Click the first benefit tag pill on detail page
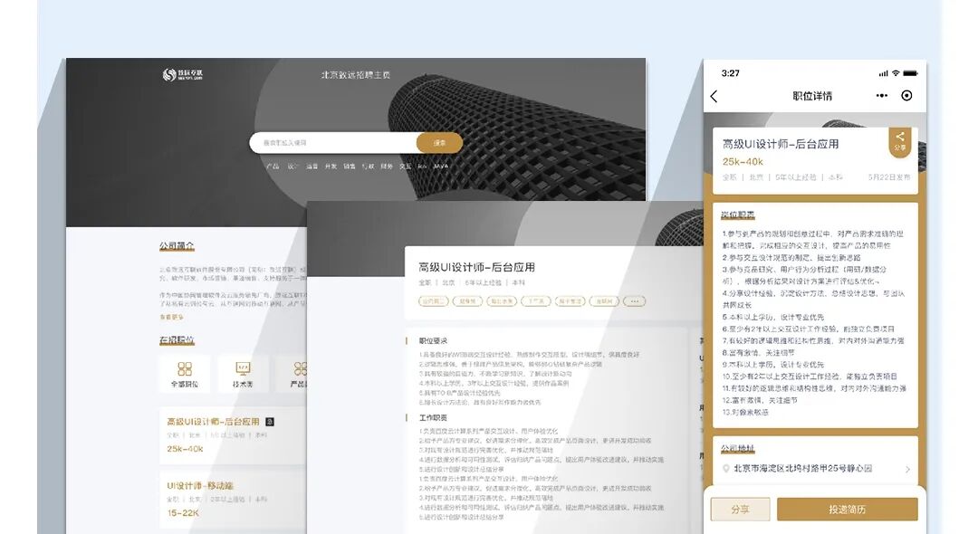 (434, 301)
